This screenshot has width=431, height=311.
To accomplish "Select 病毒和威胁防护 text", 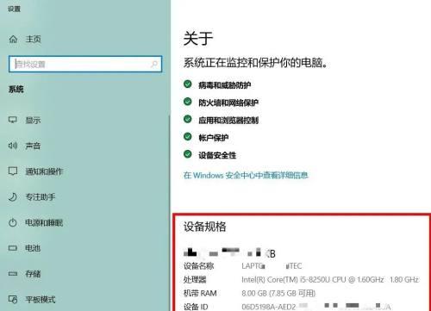I will [224, 85].
